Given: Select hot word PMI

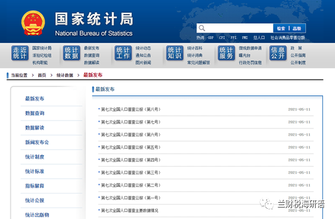Looking at the screenshot, I should tap(245, 38).
